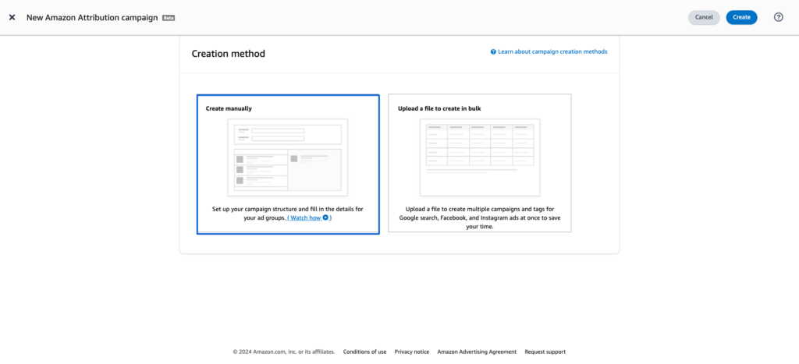
Task: Click the blue Create button
Action: pyautogui.click(x=741, y=17)
